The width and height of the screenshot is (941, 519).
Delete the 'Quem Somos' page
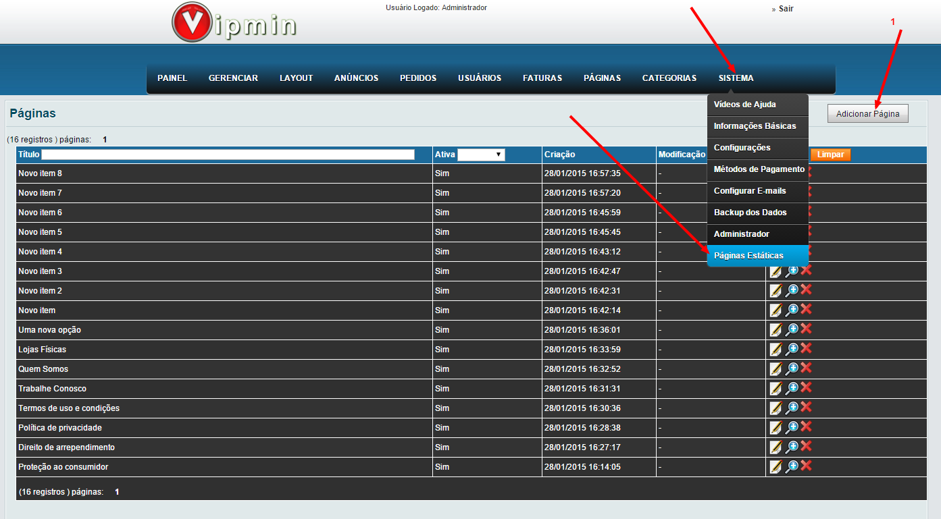pyautogui.click(x=806, y=368)
